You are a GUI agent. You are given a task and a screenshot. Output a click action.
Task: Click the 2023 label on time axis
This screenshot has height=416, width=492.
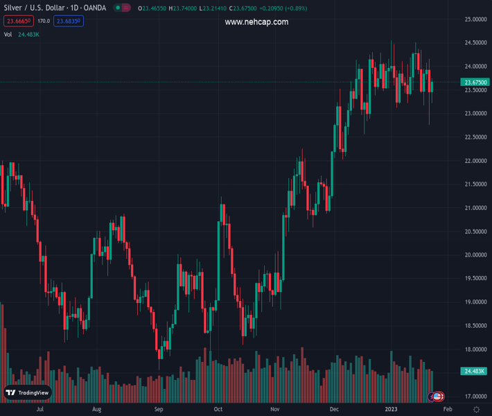392,410
